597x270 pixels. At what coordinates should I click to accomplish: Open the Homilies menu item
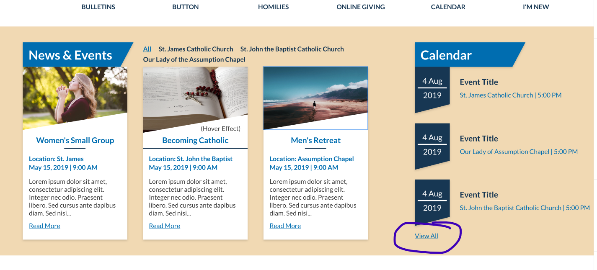273,7
